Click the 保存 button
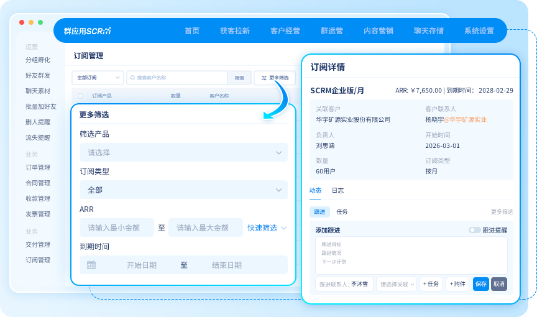Screen dimensions: 537x317 [481, 284]
